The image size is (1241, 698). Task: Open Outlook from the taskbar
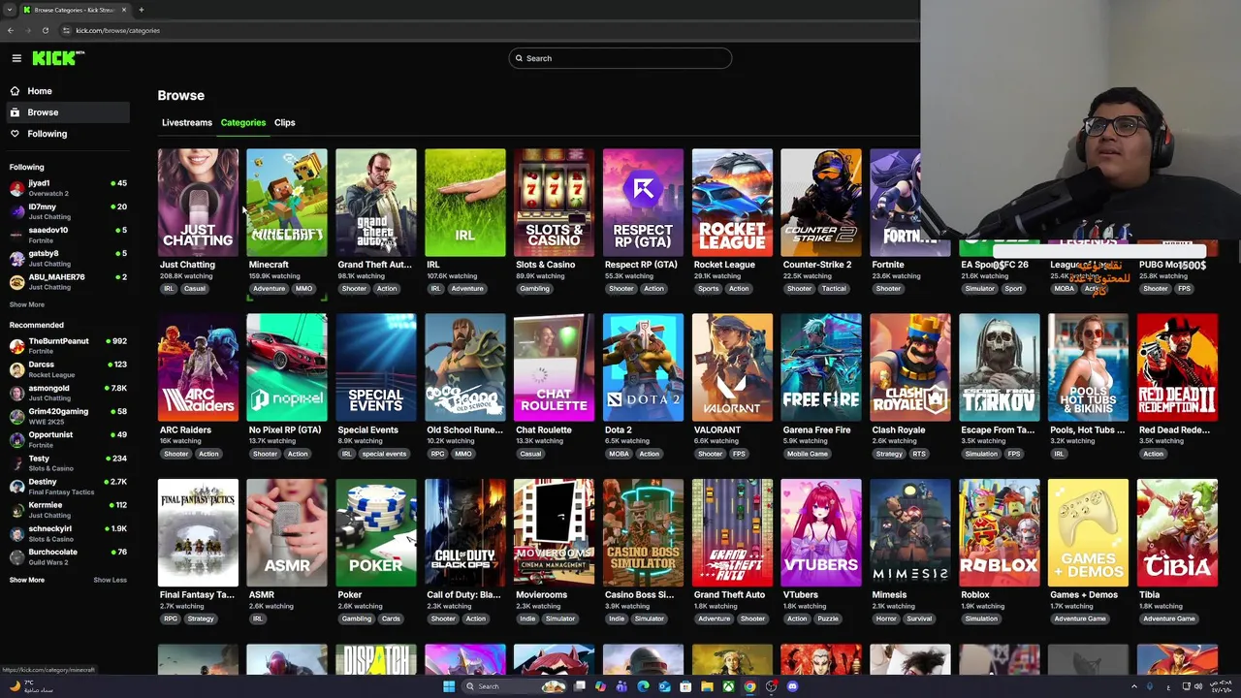coord(664,686)
